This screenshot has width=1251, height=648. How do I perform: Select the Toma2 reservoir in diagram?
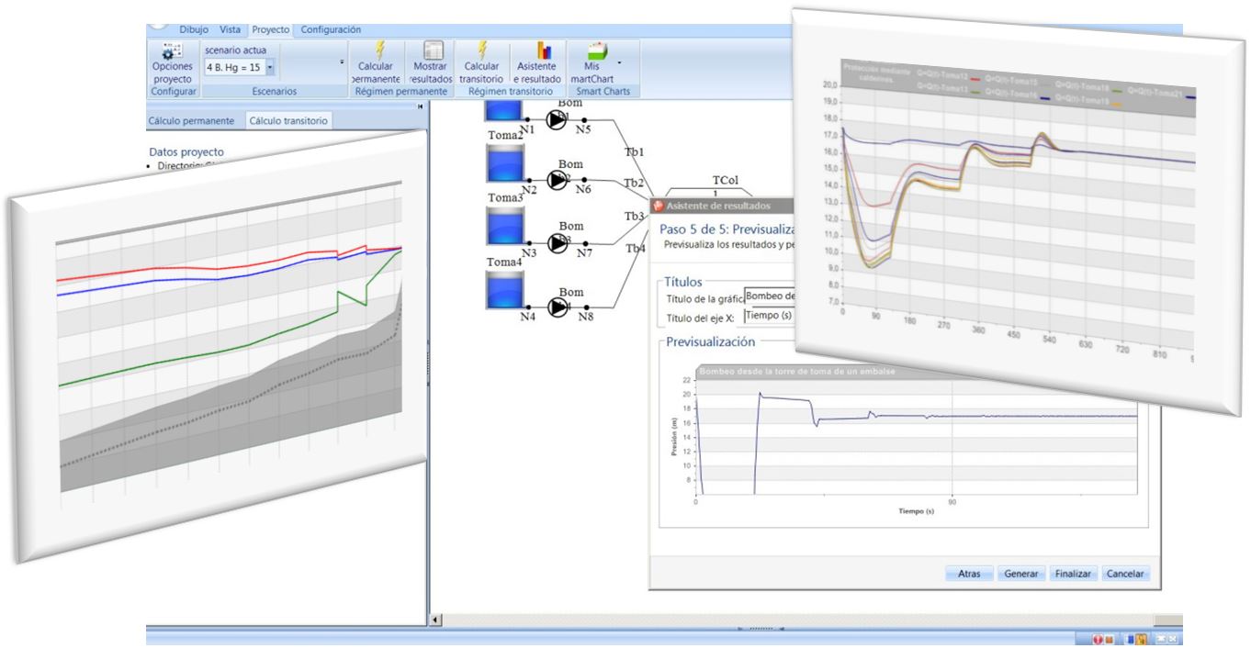pos(503,163)
